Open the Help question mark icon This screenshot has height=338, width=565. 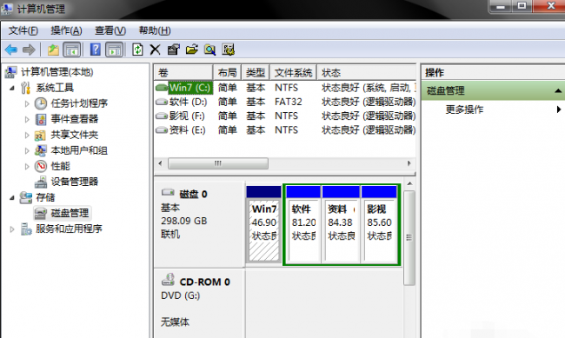[x=95, y=50]
